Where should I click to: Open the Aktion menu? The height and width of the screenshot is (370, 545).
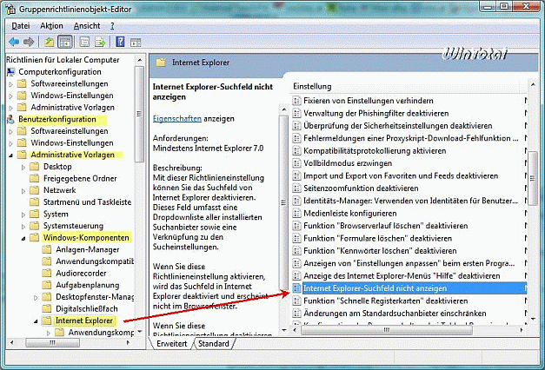tap(51, 26)
